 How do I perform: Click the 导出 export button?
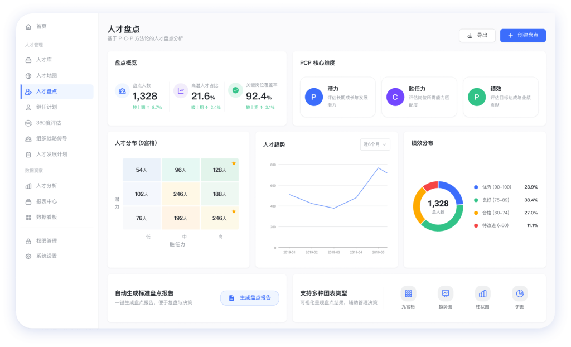(x=477, y=35)
